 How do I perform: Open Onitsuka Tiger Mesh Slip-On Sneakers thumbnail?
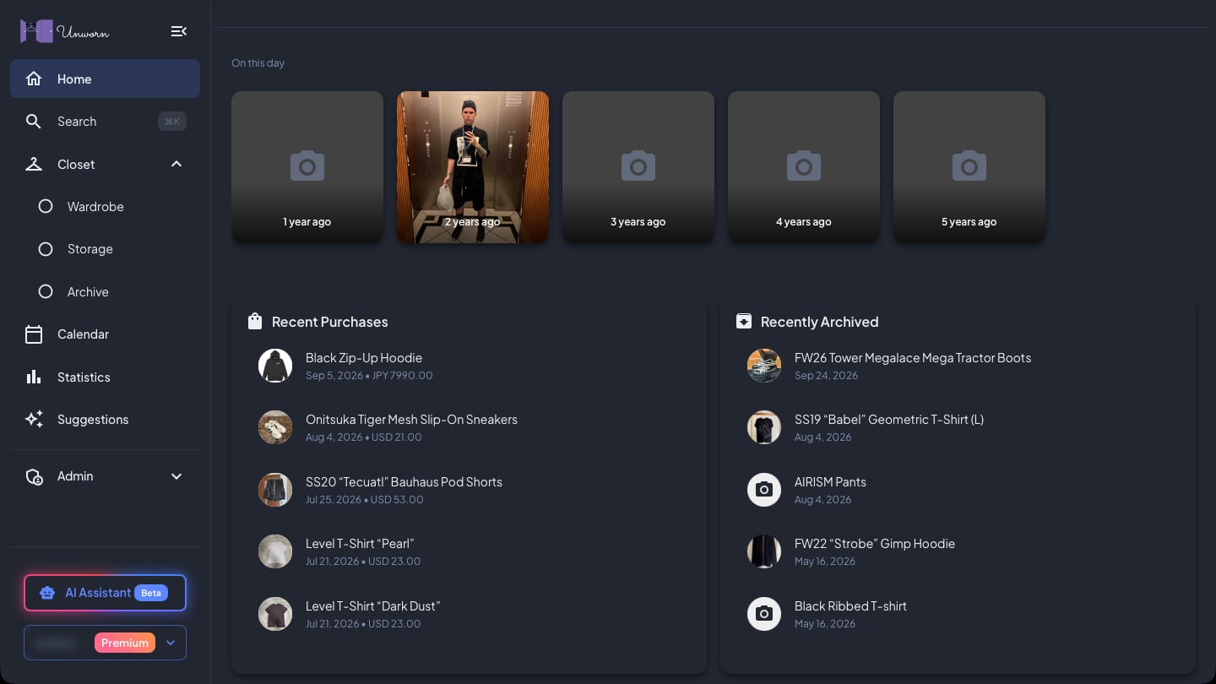pos(275,427)
